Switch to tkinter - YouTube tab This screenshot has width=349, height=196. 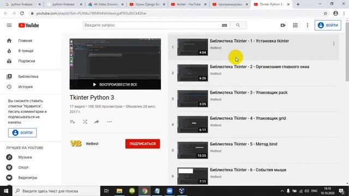tap(188, 4)
